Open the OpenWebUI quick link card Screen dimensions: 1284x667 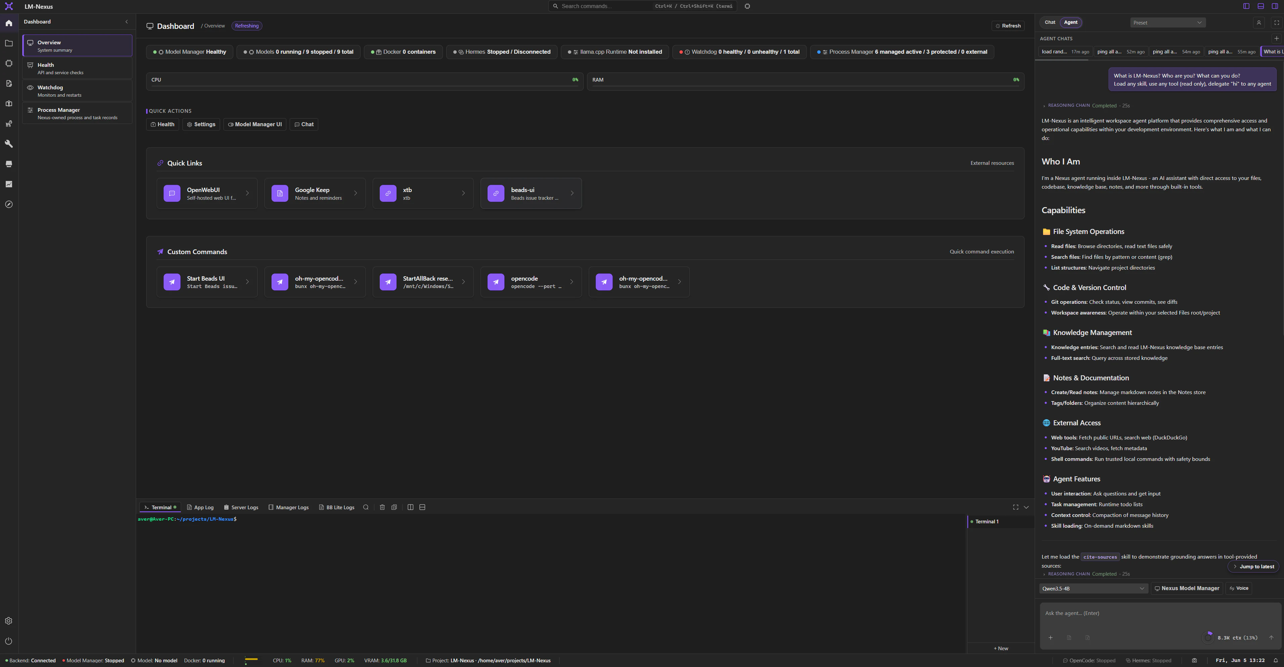[207, 194]
